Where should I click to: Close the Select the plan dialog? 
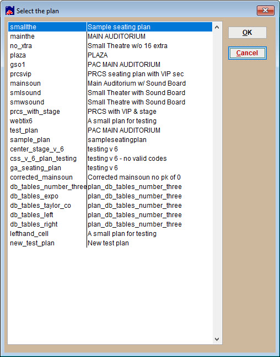point(265,11)
